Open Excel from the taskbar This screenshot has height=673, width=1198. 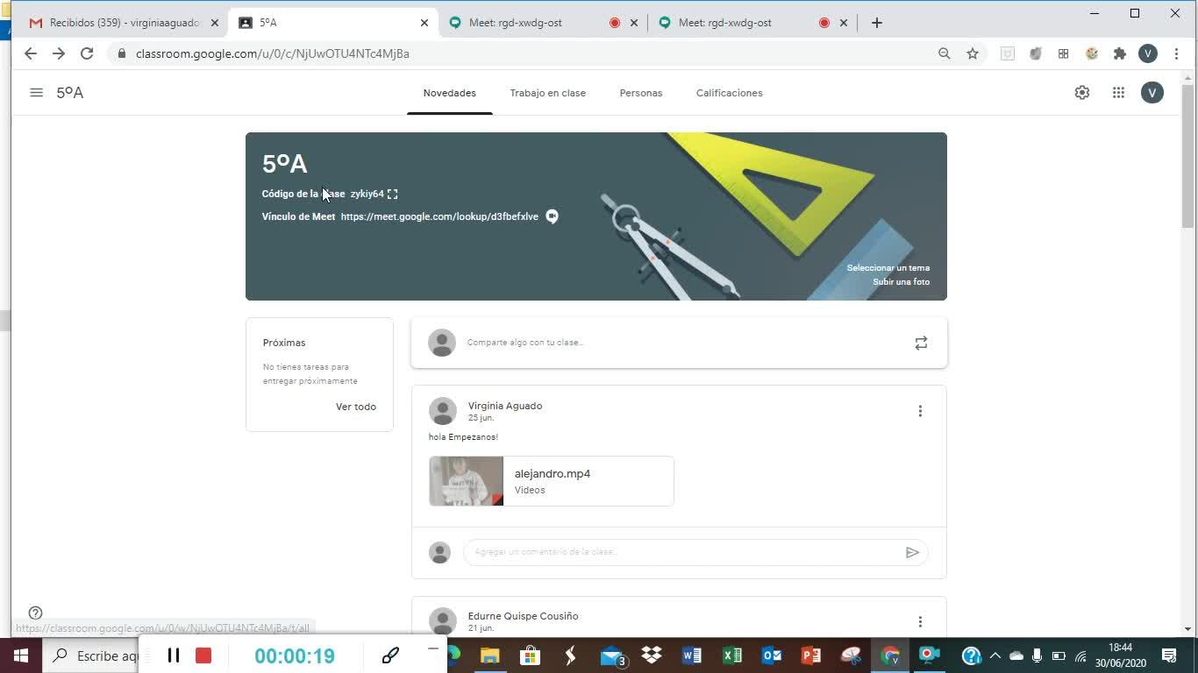(x=732, y=655)
